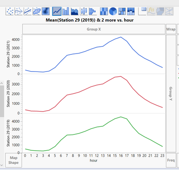Click the Freq drop zone

pos(171,160)
